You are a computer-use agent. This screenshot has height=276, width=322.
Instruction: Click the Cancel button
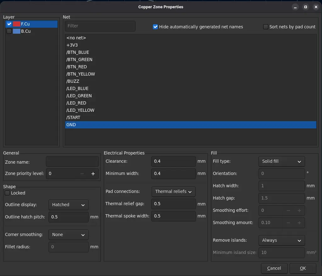(274, 268)
